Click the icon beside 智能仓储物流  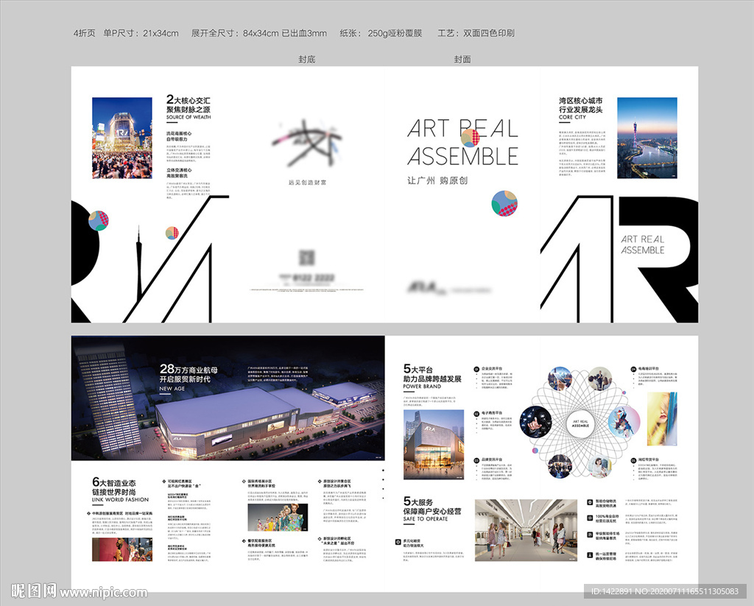590,502
